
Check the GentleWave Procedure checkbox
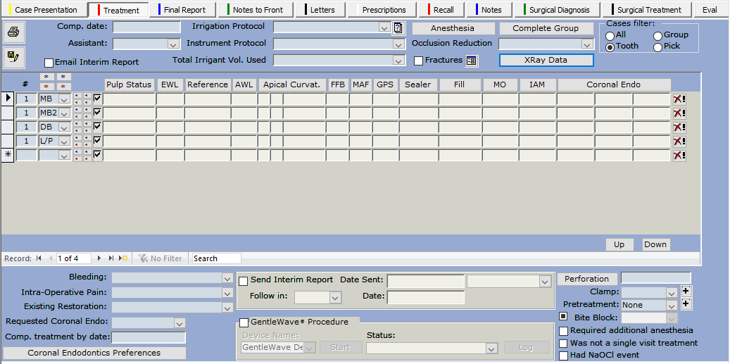[x=244, y=322]
